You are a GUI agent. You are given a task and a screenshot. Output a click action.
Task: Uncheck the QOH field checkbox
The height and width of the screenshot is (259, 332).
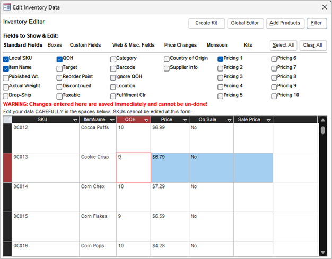pyautogui.click(x=59, y=59)
